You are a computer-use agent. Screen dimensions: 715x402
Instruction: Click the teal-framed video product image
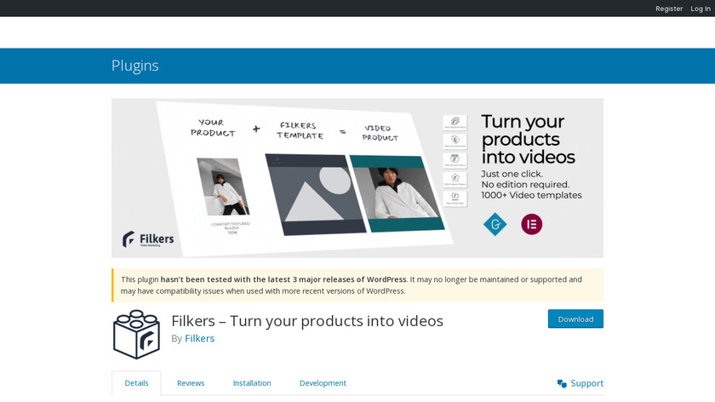(397, 194)
